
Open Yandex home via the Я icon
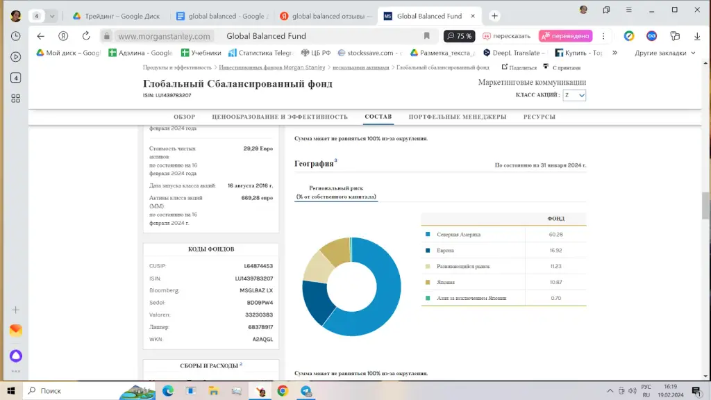(x=63, y=36)
